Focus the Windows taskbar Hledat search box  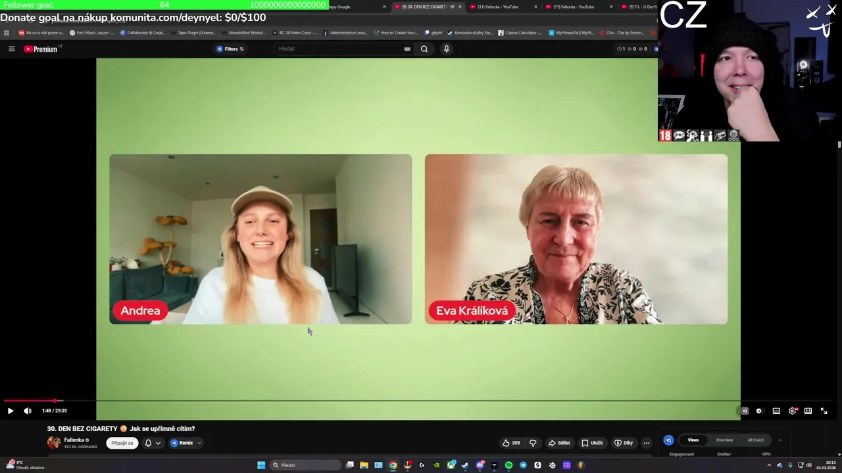click(x=306, y=465)
